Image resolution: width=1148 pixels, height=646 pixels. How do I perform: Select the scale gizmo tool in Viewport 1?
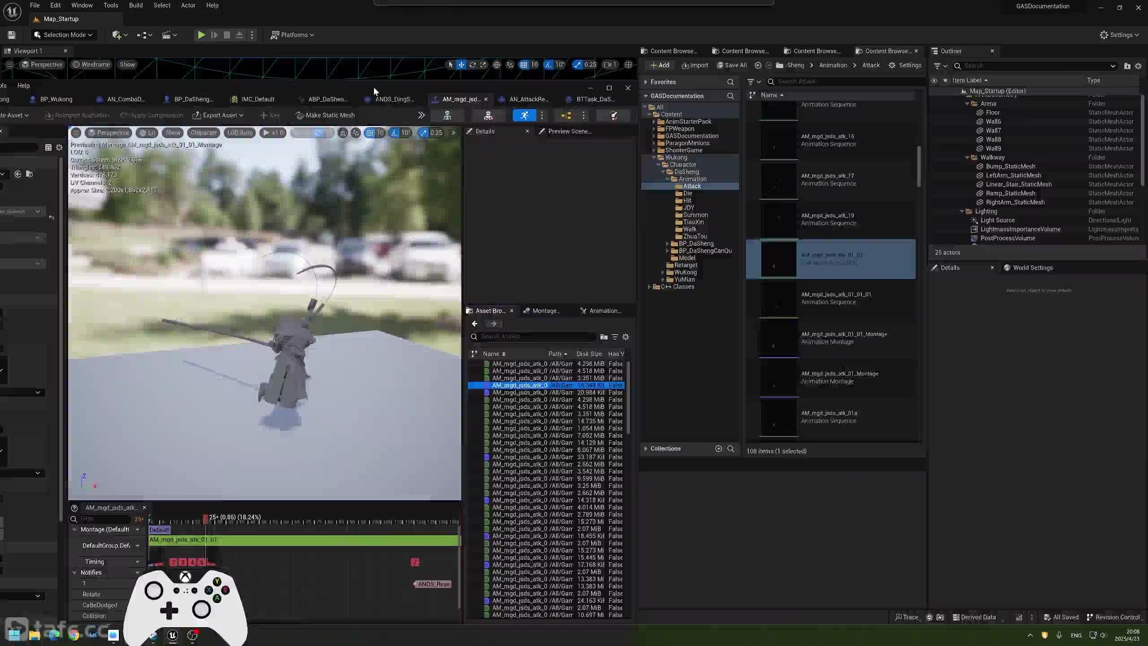coord(483,65)
